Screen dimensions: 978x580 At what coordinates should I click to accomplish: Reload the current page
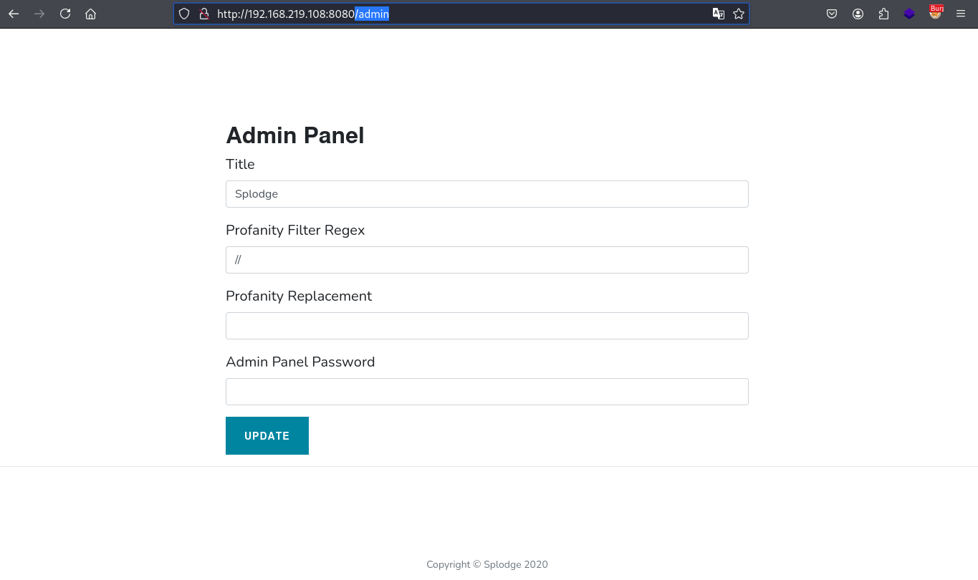(x=65, y=14)
